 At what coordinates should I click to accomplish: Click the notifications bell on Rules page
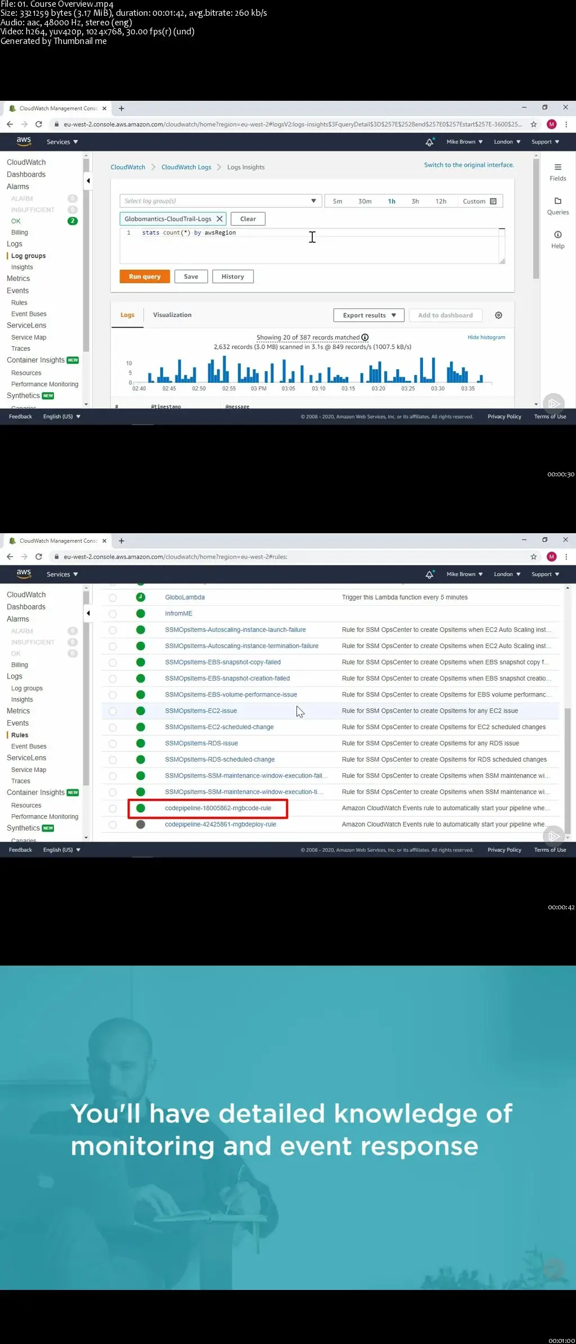pyautogui.click(x=430, y=574)
